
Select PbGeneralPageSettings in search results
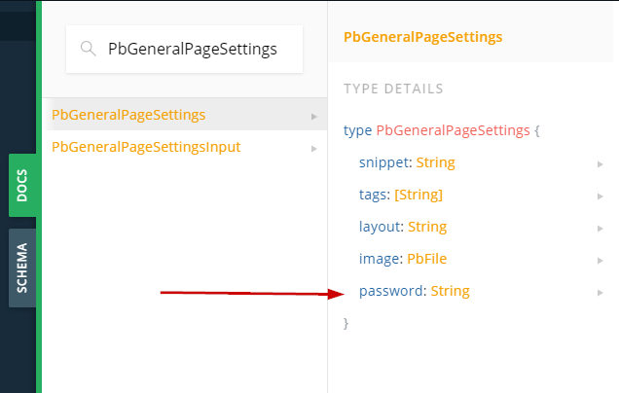[x=128, y=115]
